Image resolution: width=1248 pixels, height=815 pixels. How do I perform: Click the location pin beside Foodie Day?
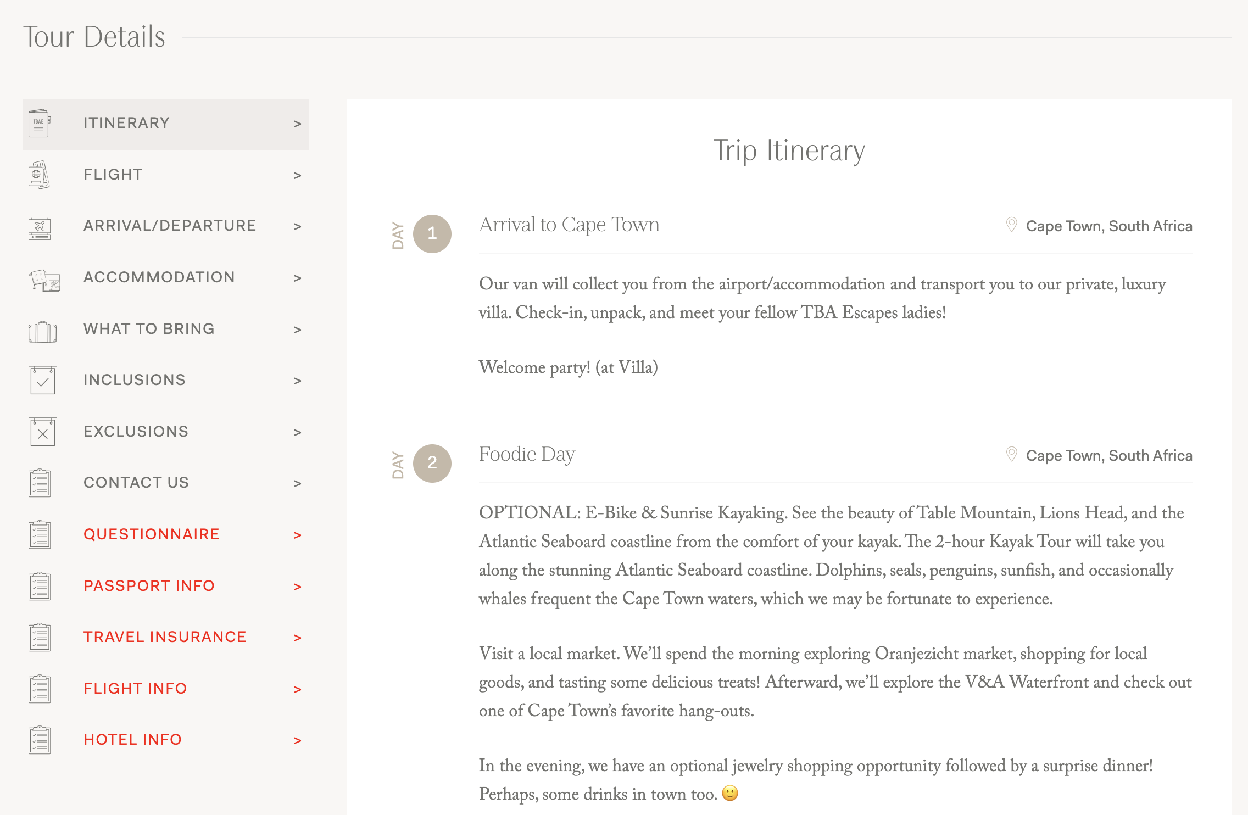tap(1011, 455)
